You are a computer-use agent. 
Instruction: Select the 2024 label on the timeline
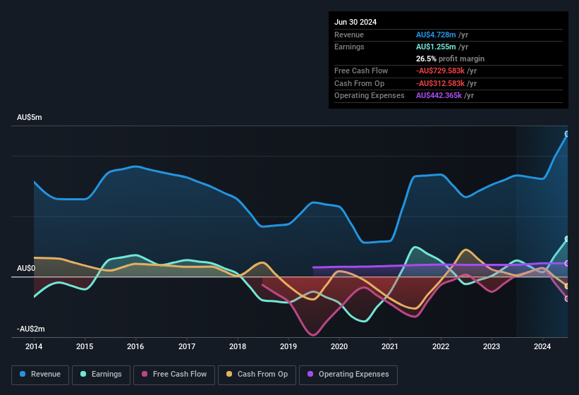[542, 346]
